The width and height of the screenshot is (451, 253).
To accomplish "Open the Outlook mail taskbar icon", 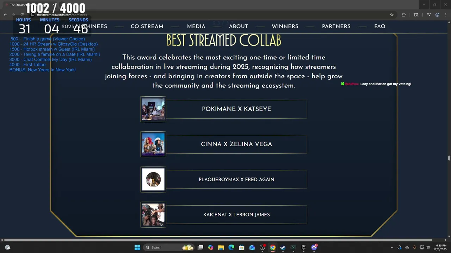I will 252,247.
